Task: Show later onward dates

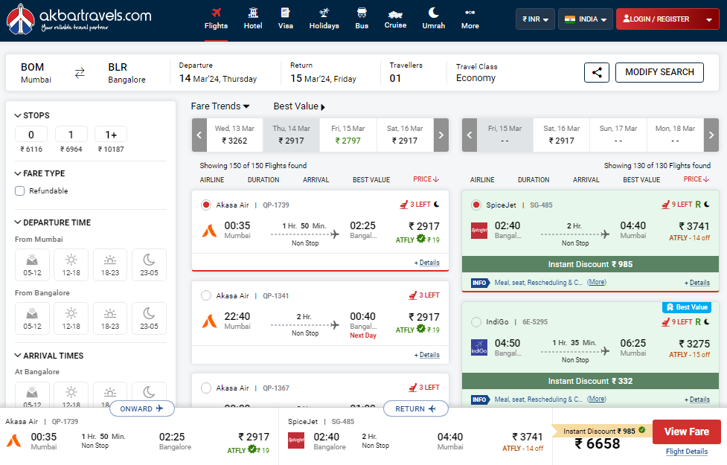Action: click(x=441, y=135)
